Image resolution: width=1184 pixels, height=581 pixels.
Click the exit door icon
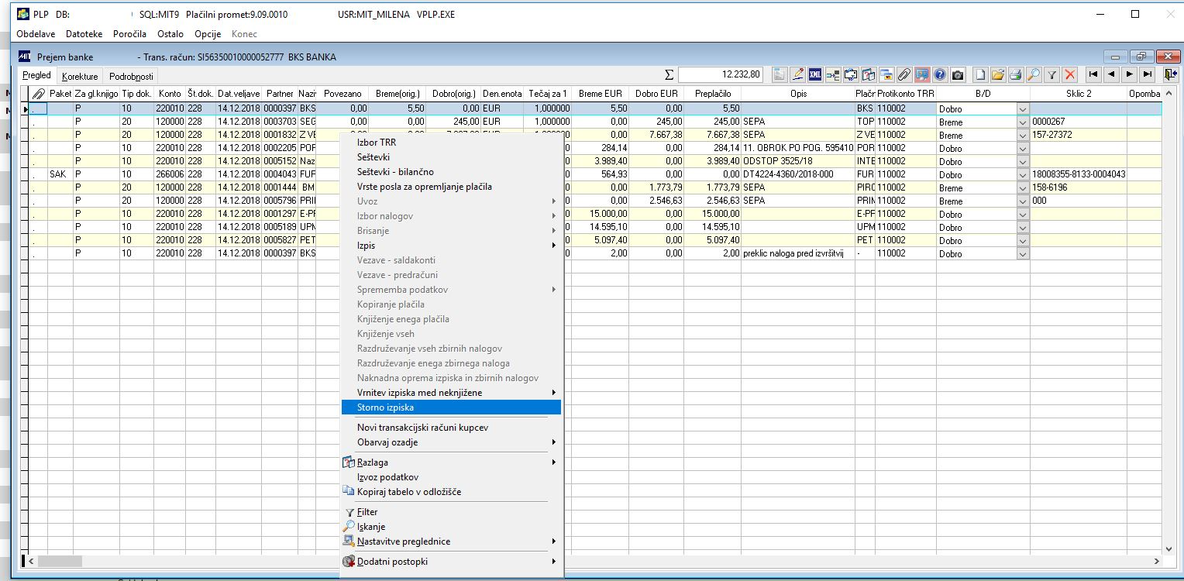pyautogui.click(x=1170, y=74)
